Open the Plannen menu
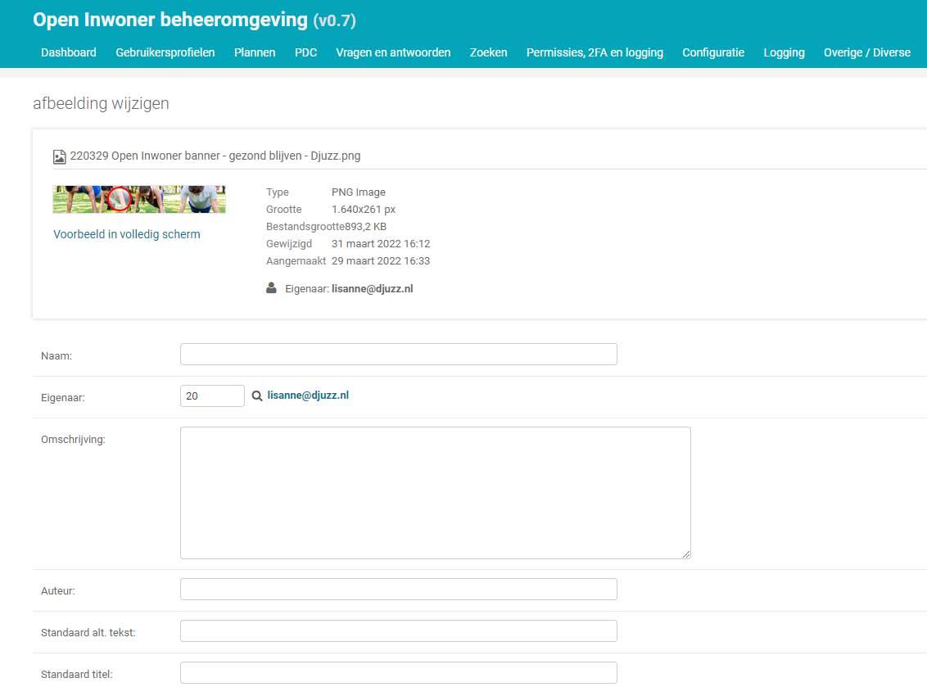Image resolution: width=927 pixels, height=687 pixels. tap(255, 52)
